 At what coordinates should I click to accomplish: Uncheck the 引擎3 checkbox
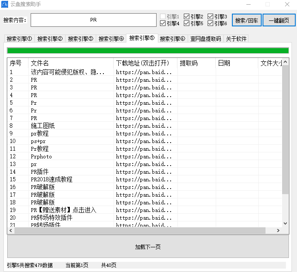(211, 17)
